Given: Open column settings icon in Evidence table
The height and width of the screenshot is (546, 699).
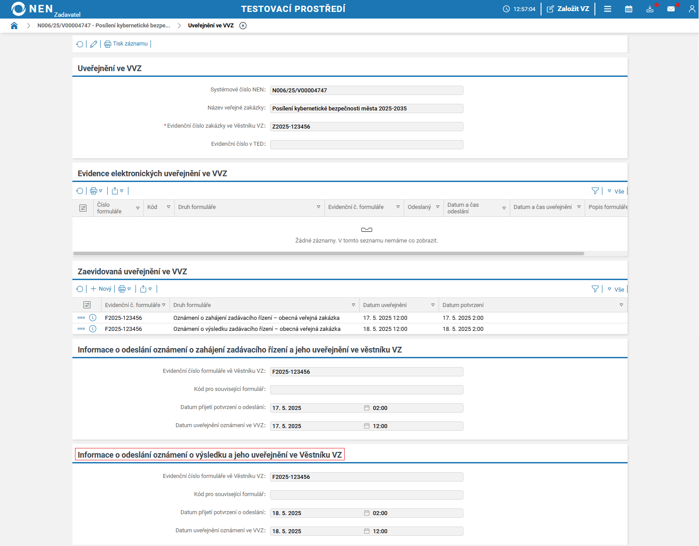Looking at the screenshot, I should coord(83,208).
